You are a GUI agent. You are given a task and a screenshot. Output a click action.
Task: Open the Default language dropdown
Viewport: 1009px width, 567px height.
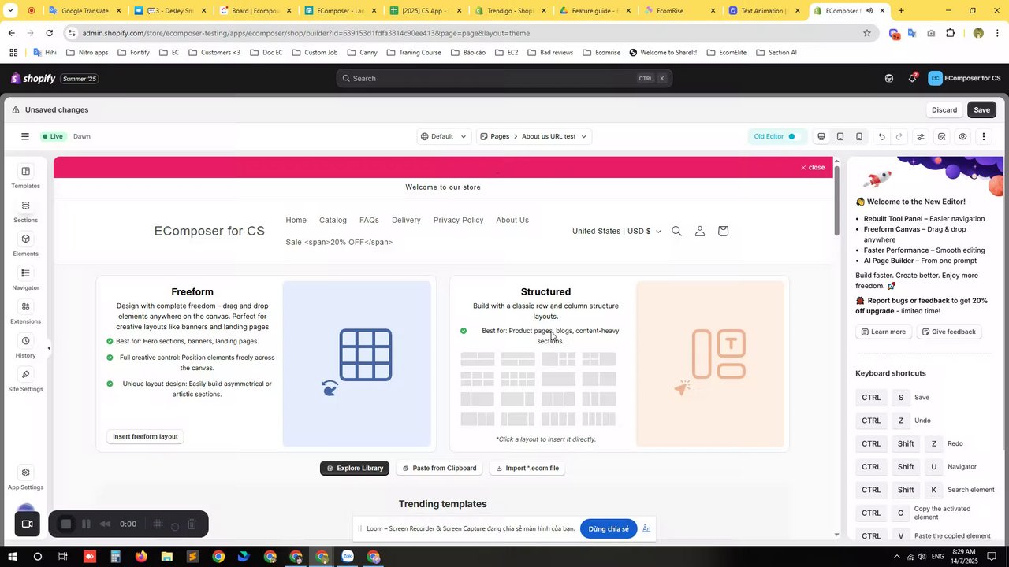(443, 136)
